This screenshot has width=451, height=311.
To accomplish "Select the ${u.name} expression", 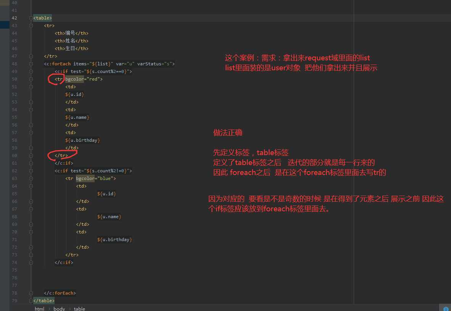I will [77, 117].
